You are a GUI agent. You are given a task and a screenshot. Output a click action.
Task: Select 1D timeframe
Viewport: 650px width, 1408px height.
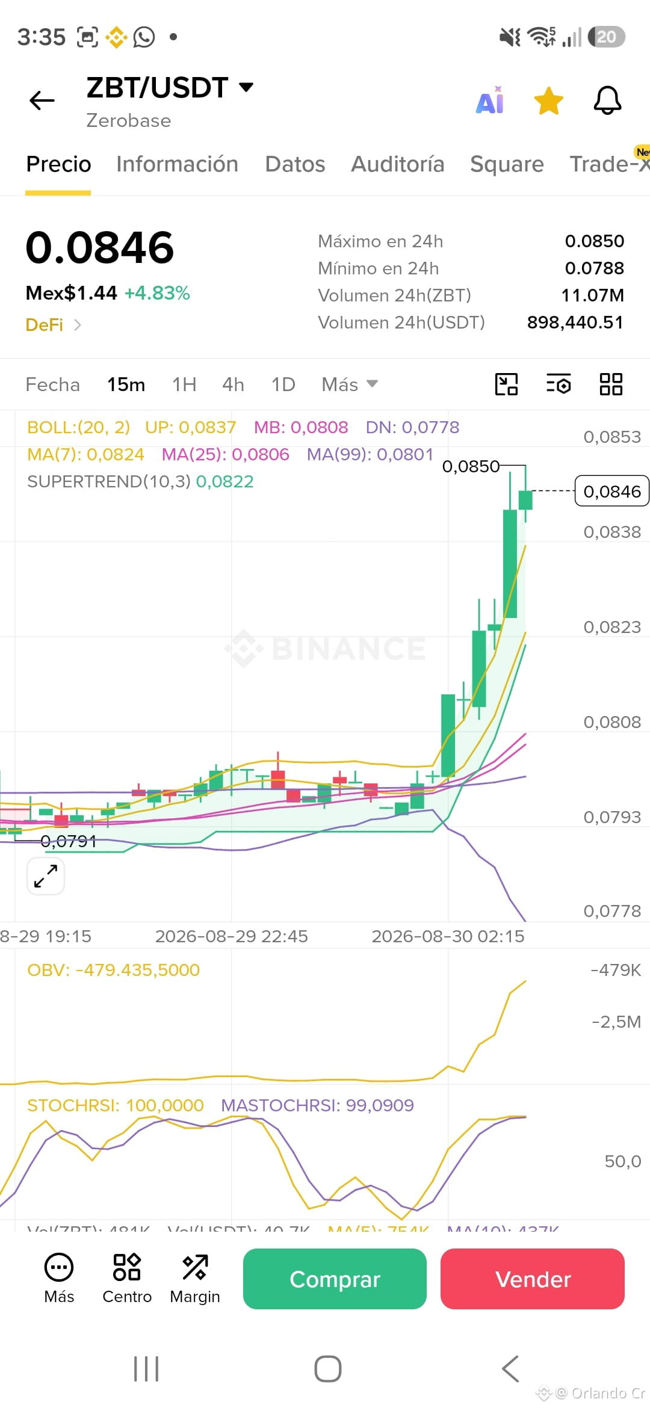coord(283,384)
